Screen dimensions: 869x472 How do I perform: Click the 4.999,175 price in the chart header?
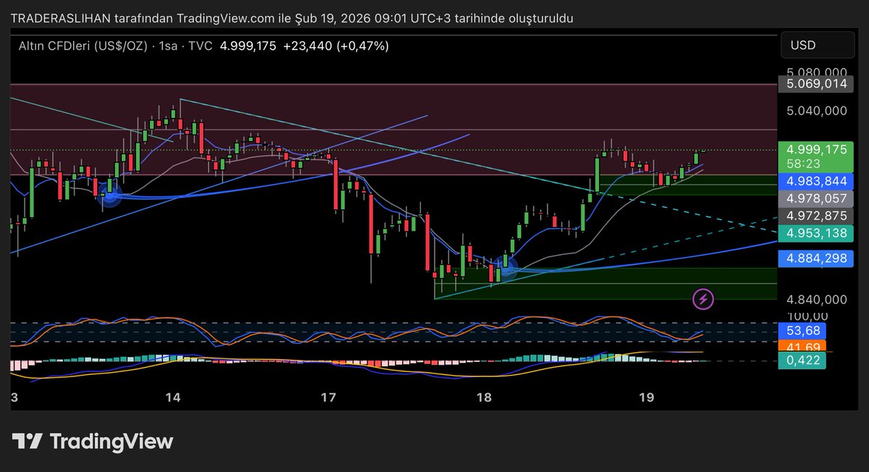(248, 46)
